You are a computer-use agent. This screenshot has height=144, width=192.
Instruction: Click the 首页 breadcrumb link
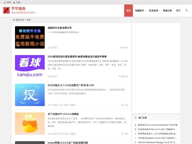pyautogui.click(x=28, y=20)
